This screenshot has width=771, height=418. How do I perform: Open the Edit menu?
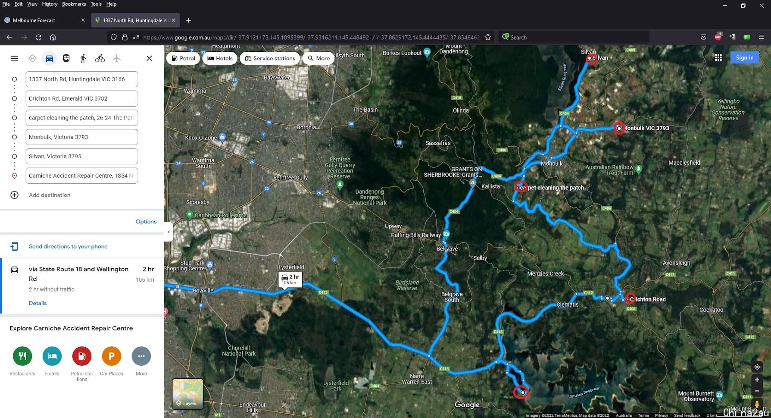pyautogui.click(x=18, y=4)
